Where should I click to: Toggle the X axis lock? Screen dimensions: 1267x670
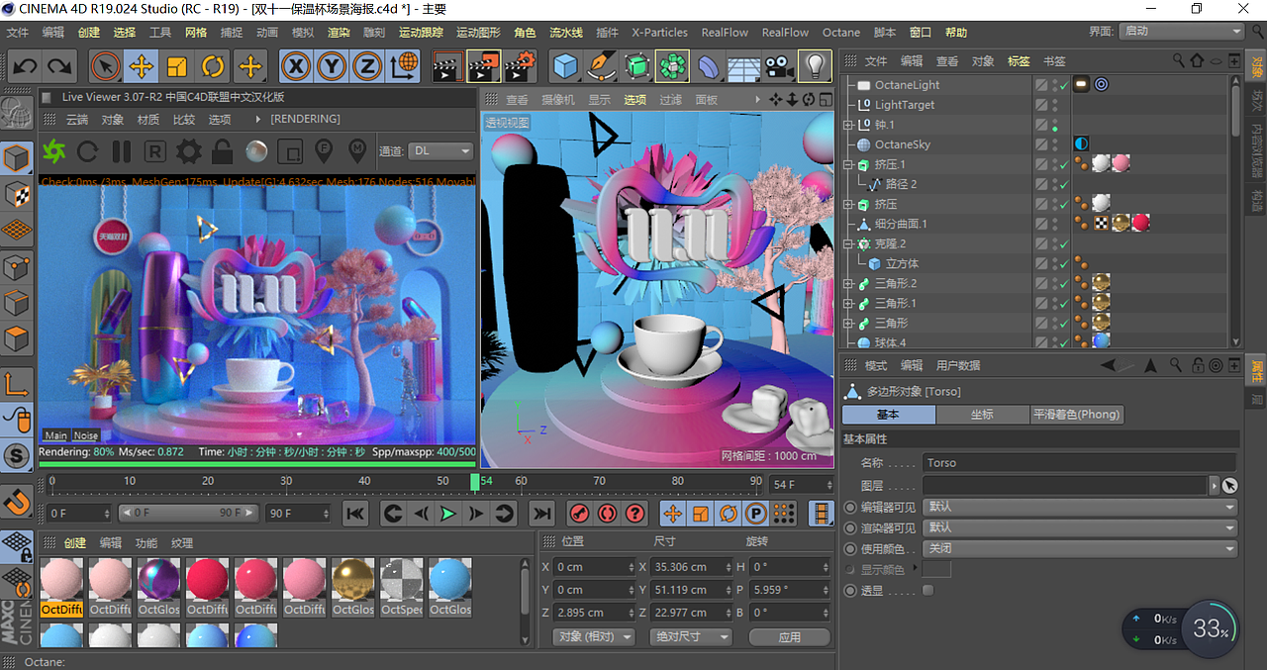(x=296, y=67)
